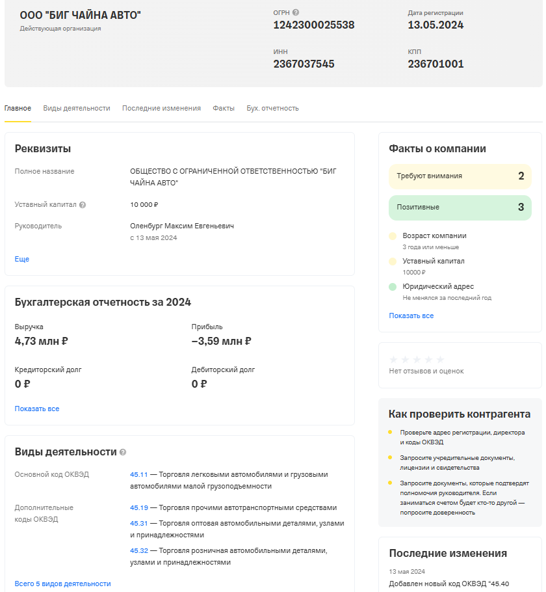Screen dimensions: 546x592
Task: Click the full company name text
Action: (233, 177)
